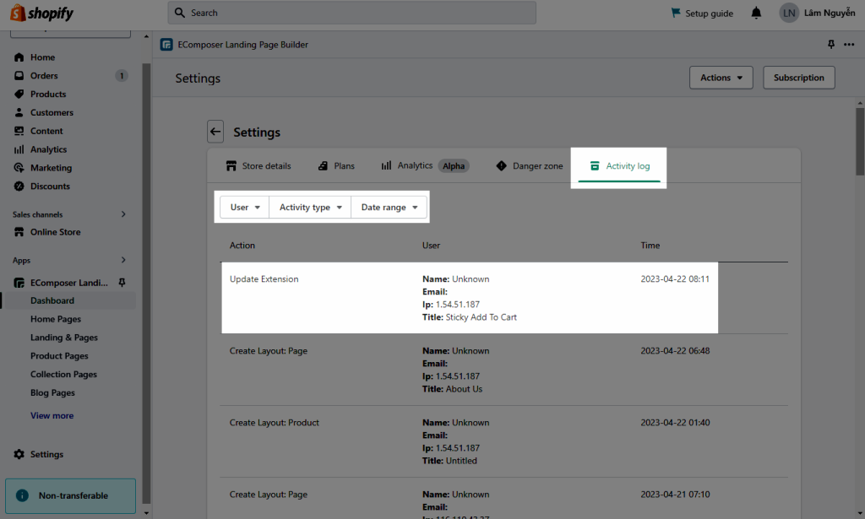Open Home Pages in sidebar

click(56, 319)
